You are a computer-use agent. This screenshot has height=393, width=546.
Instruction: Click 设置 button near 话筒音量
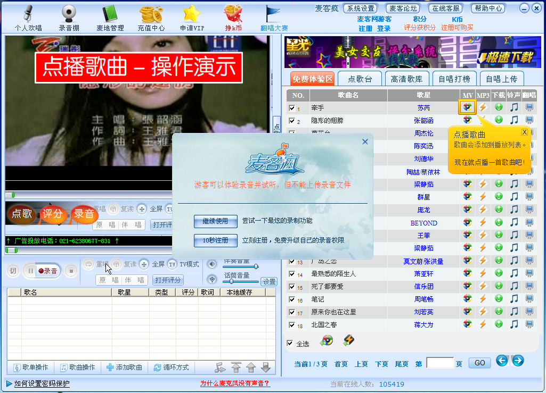pos(269,281)
